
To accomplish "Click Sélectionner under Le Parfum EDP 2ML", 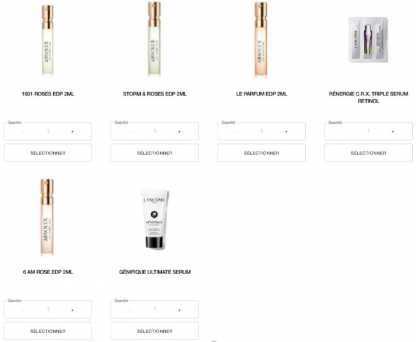I will [262, 153].
